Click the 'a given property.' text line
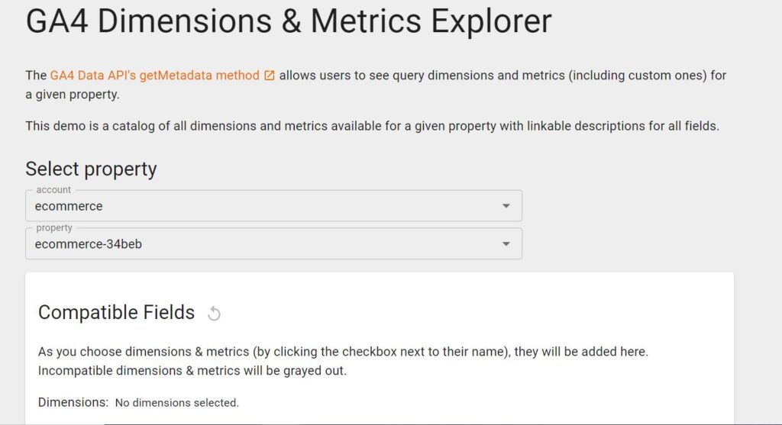 click(73, 95)
